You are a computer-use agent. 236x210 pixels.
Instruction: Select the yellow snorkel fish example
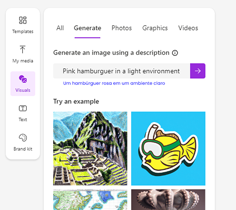[x=168, y=148]
